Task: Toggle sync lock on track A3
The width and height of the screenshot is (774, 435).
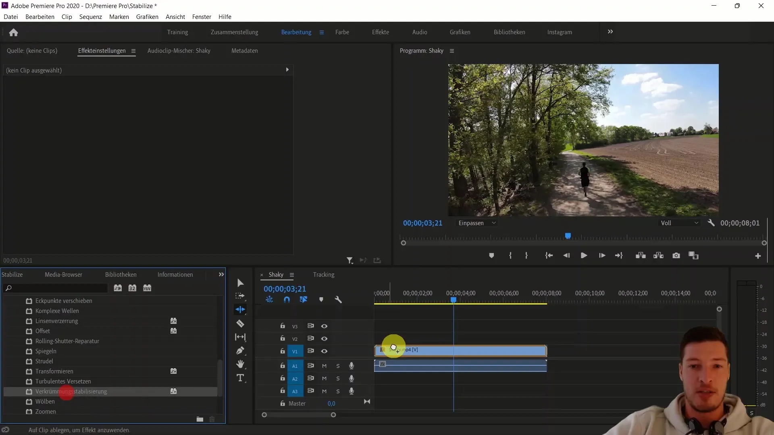Action: point(310,391)
